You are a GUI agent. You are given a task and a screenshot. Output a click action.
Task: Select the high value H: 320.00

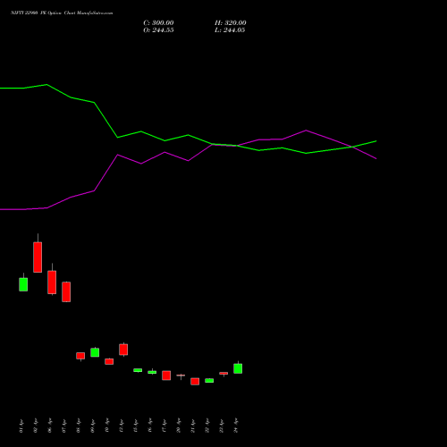pyautogui.click(x=231, y=23)
